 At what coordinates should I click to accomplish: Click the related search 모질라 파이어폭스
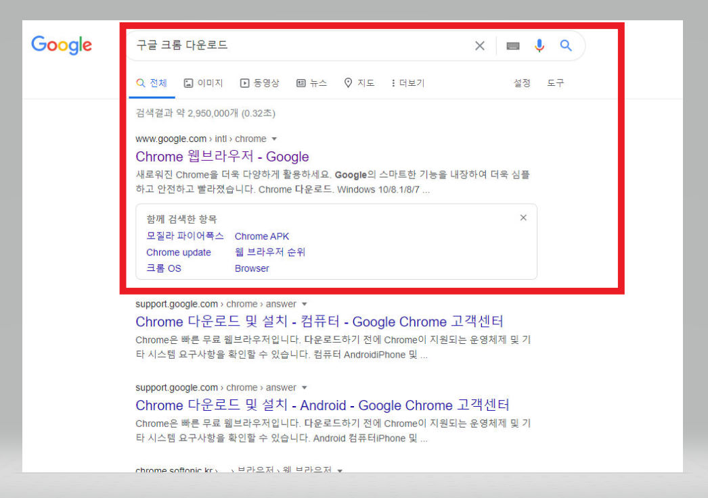coord(185,236)
